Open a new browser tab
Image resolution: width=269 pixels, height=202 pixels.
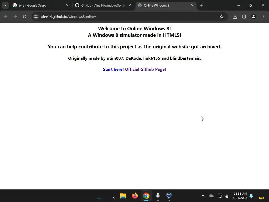point(202,6)
